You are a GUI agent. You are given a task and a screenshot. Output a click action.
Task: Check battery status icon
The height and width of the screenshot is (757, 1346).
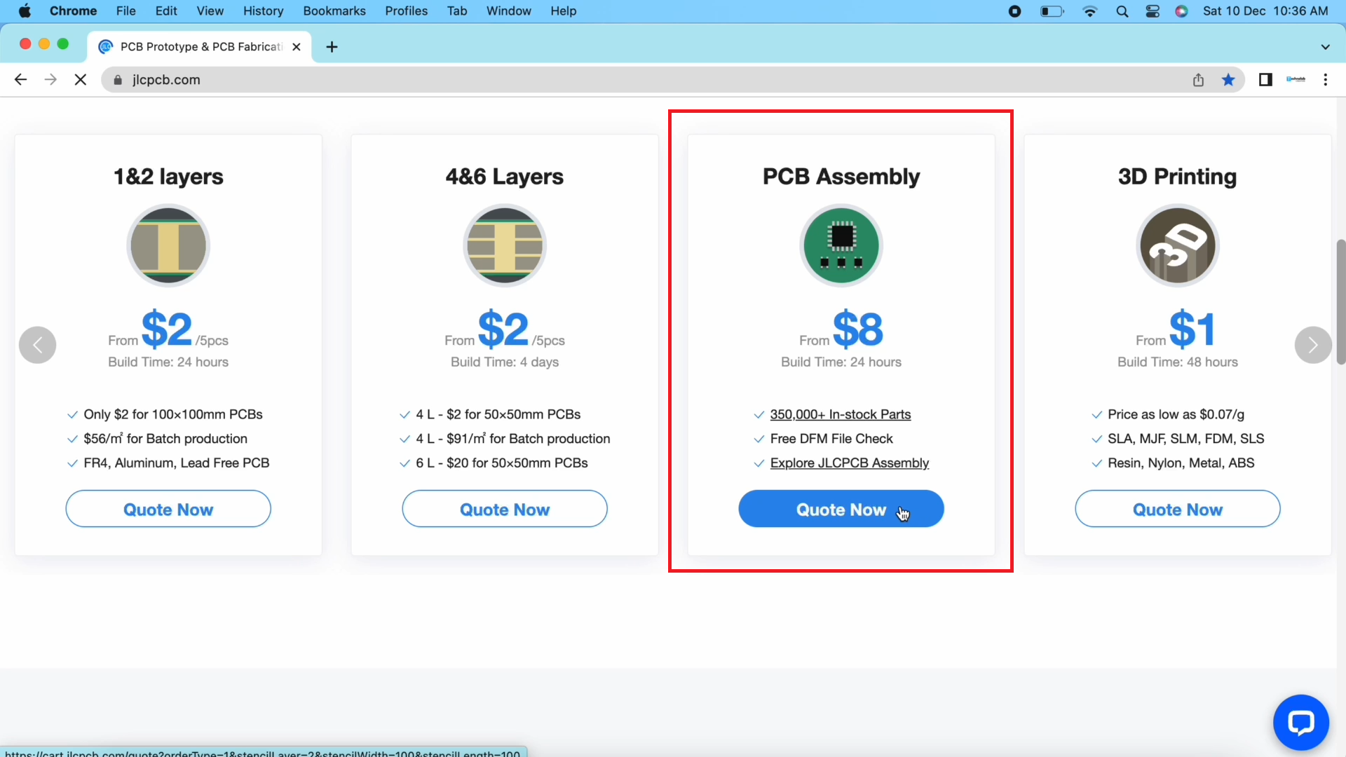1052,11
